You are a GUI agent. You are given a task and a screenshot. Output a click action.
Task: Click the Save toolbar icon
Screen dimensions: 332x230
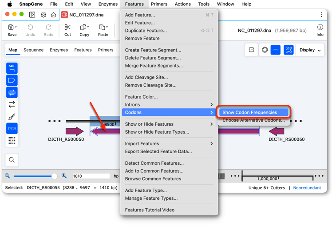[x=11, y=27]
